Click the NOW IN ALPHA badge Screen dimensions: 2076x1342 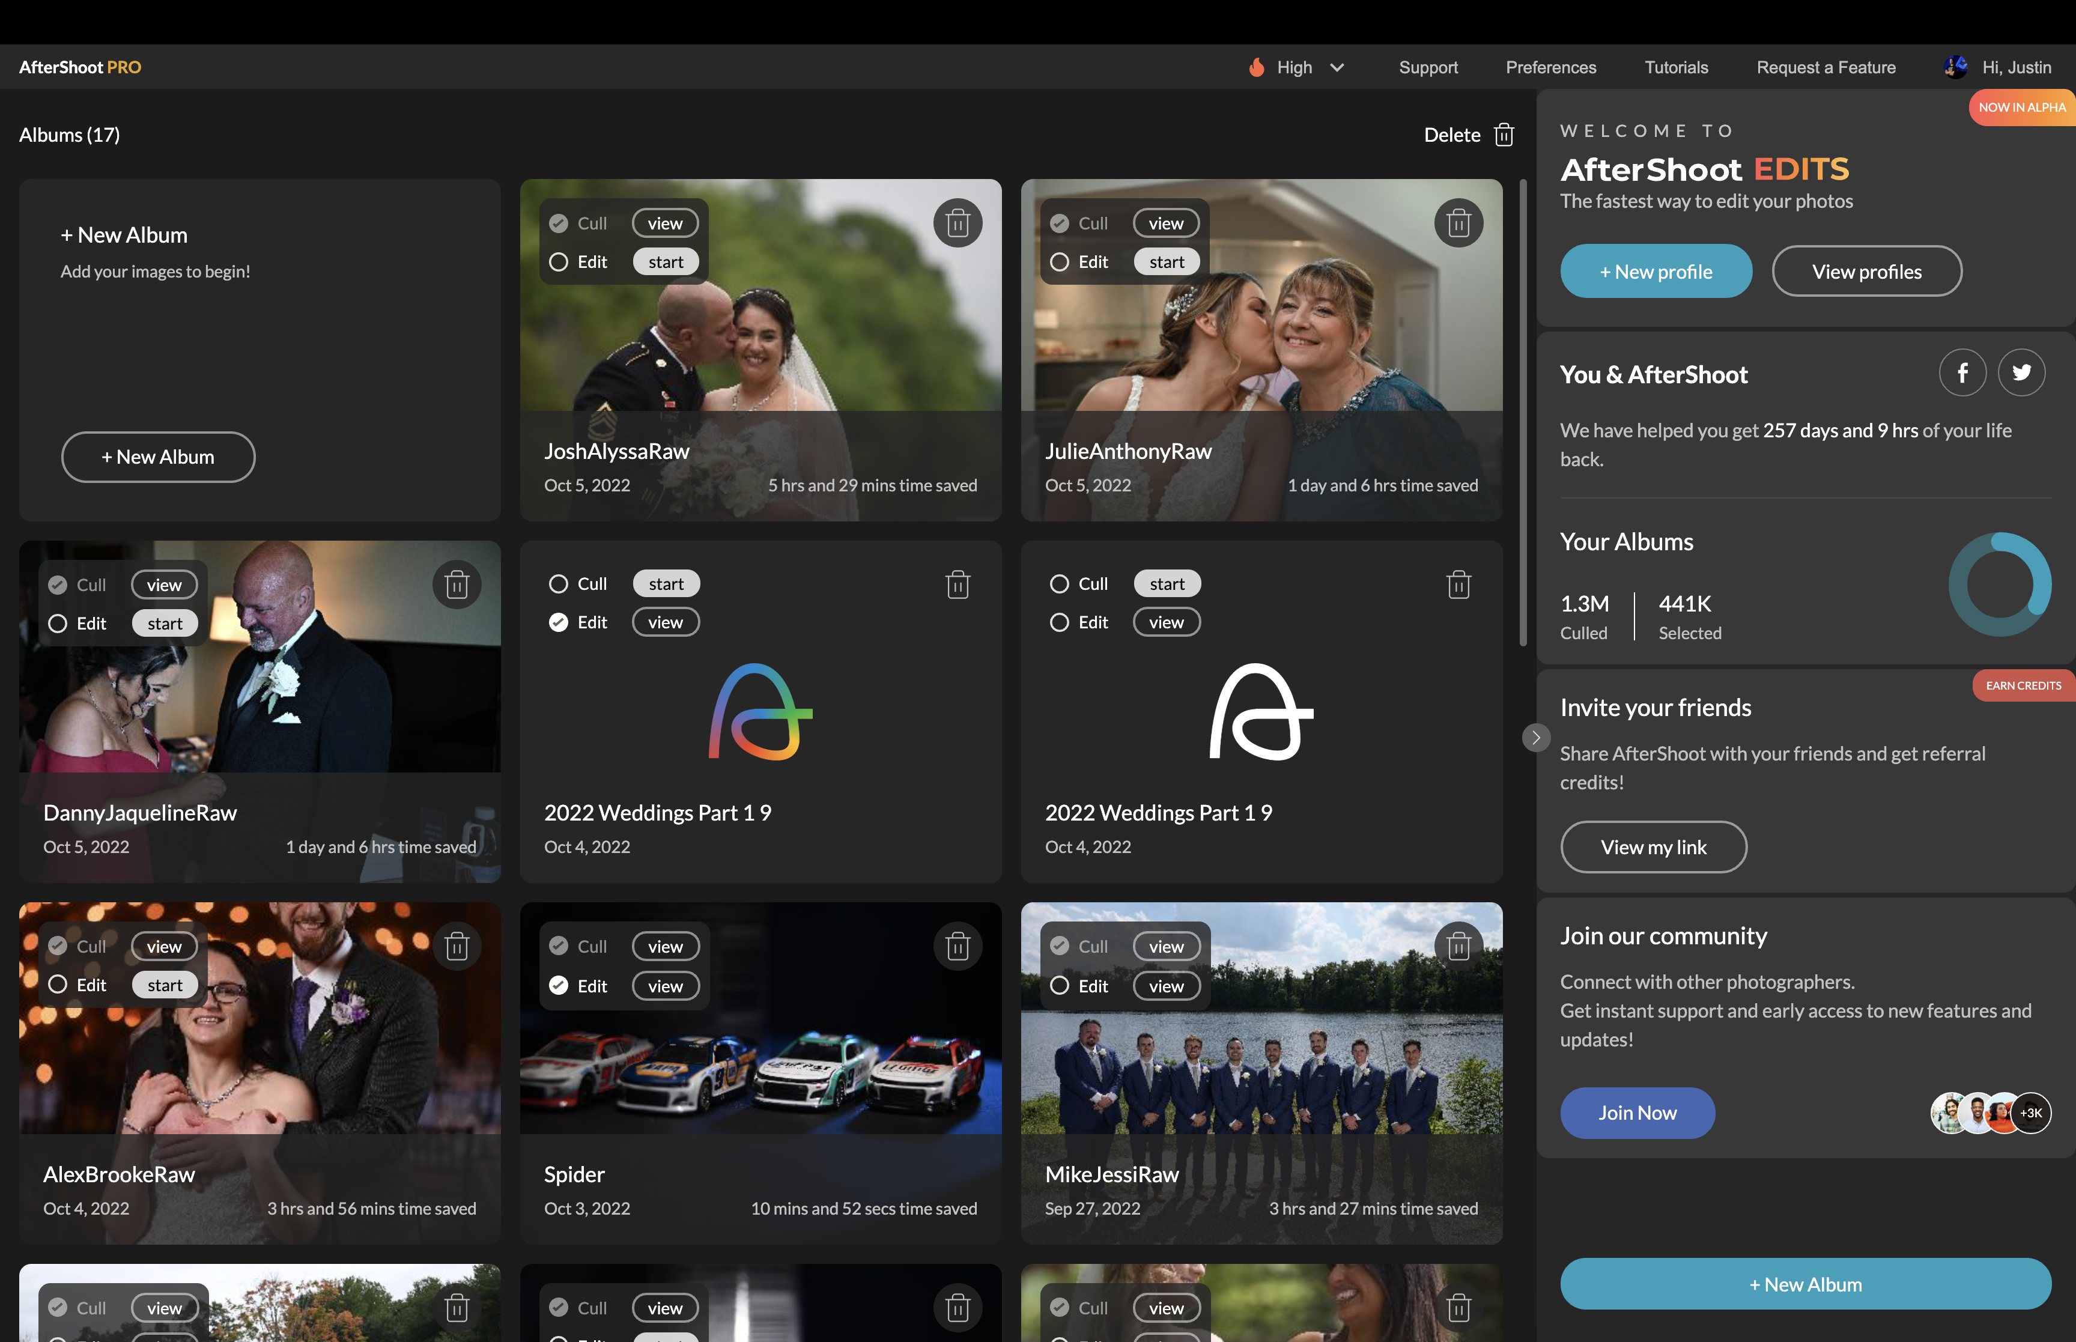tap(2021, 107)
